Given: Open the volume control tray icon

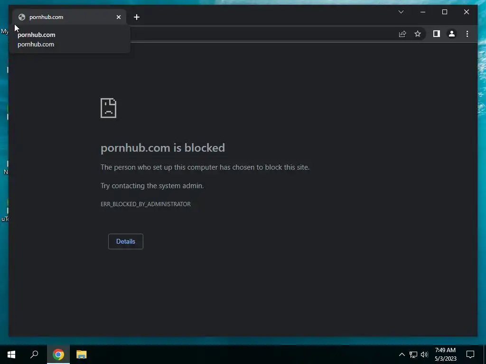Looking at the screenshot, I should (424, 355).
